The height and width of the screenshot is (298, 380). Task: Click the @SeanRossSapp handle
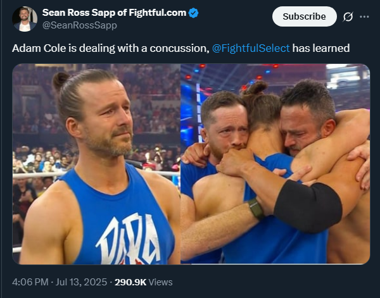(x=79, y=25)
